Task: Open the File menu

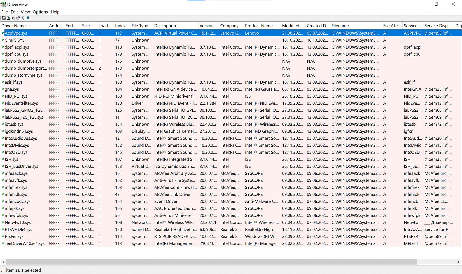Action: point(4,12)
